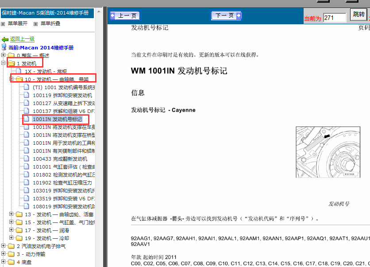Click the page icon beside 101902
Screen dimensions: 370x267
pos(27,182)
